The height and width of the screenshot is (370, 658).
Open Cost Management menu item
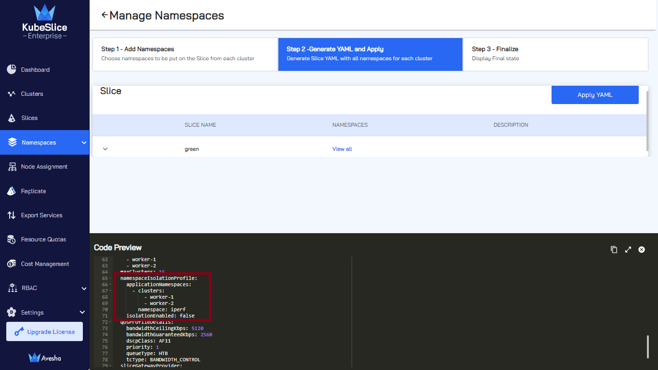tap(44, 264)
